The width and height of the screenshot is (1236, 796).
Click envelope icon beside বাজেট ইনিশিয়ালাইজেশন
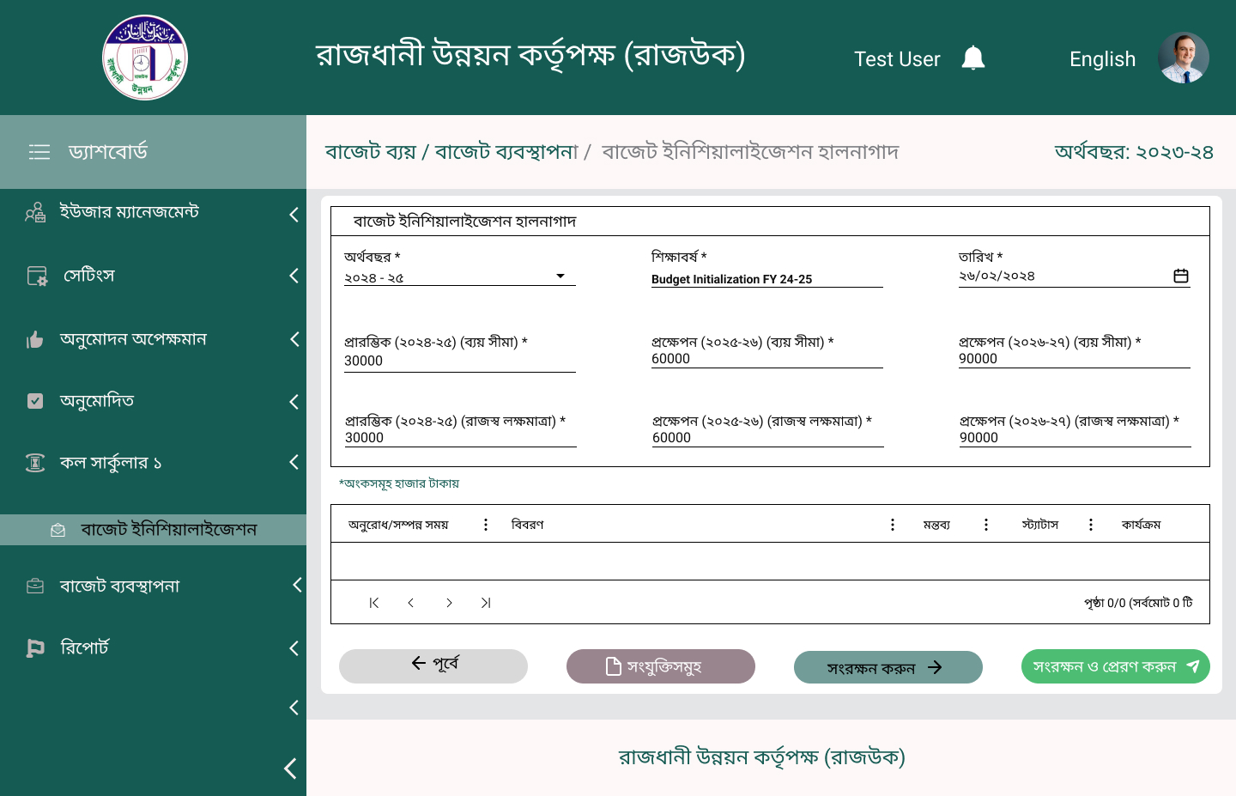tap(58, 531)
